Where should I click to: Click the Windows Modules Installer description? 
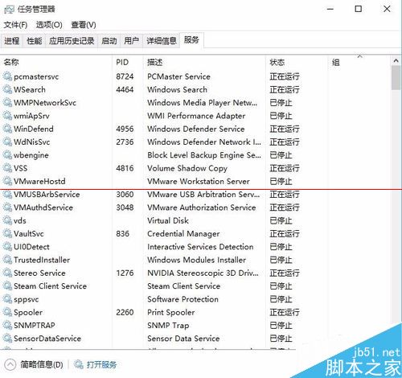[197, 260]
